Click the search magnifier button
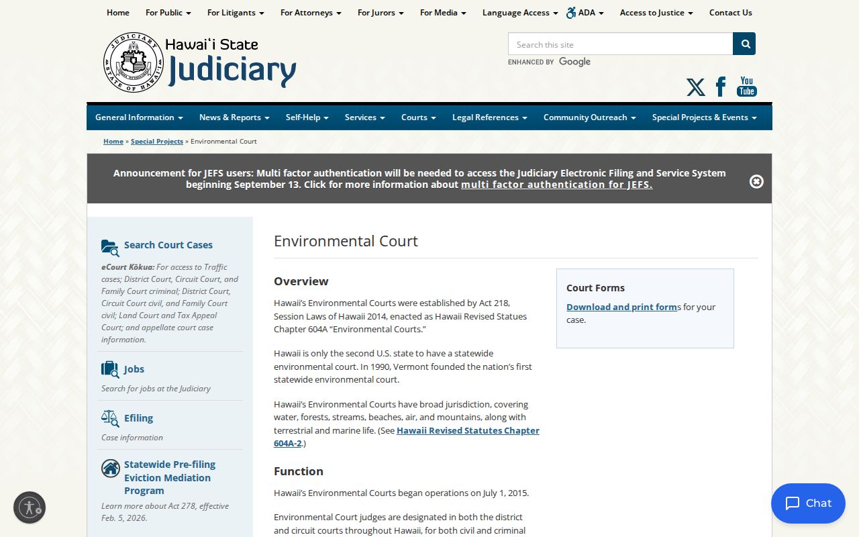 tap(744, 44)
